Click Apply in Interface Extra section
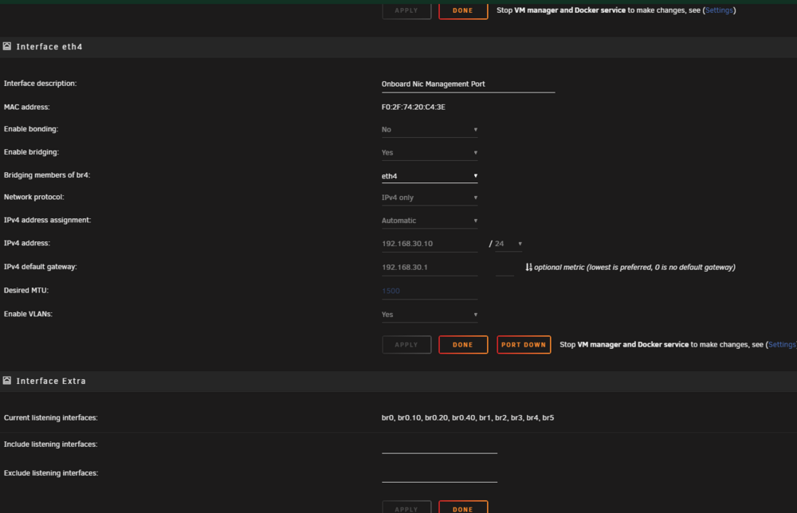This screenshot has height=513, width=797. (406, 507)
